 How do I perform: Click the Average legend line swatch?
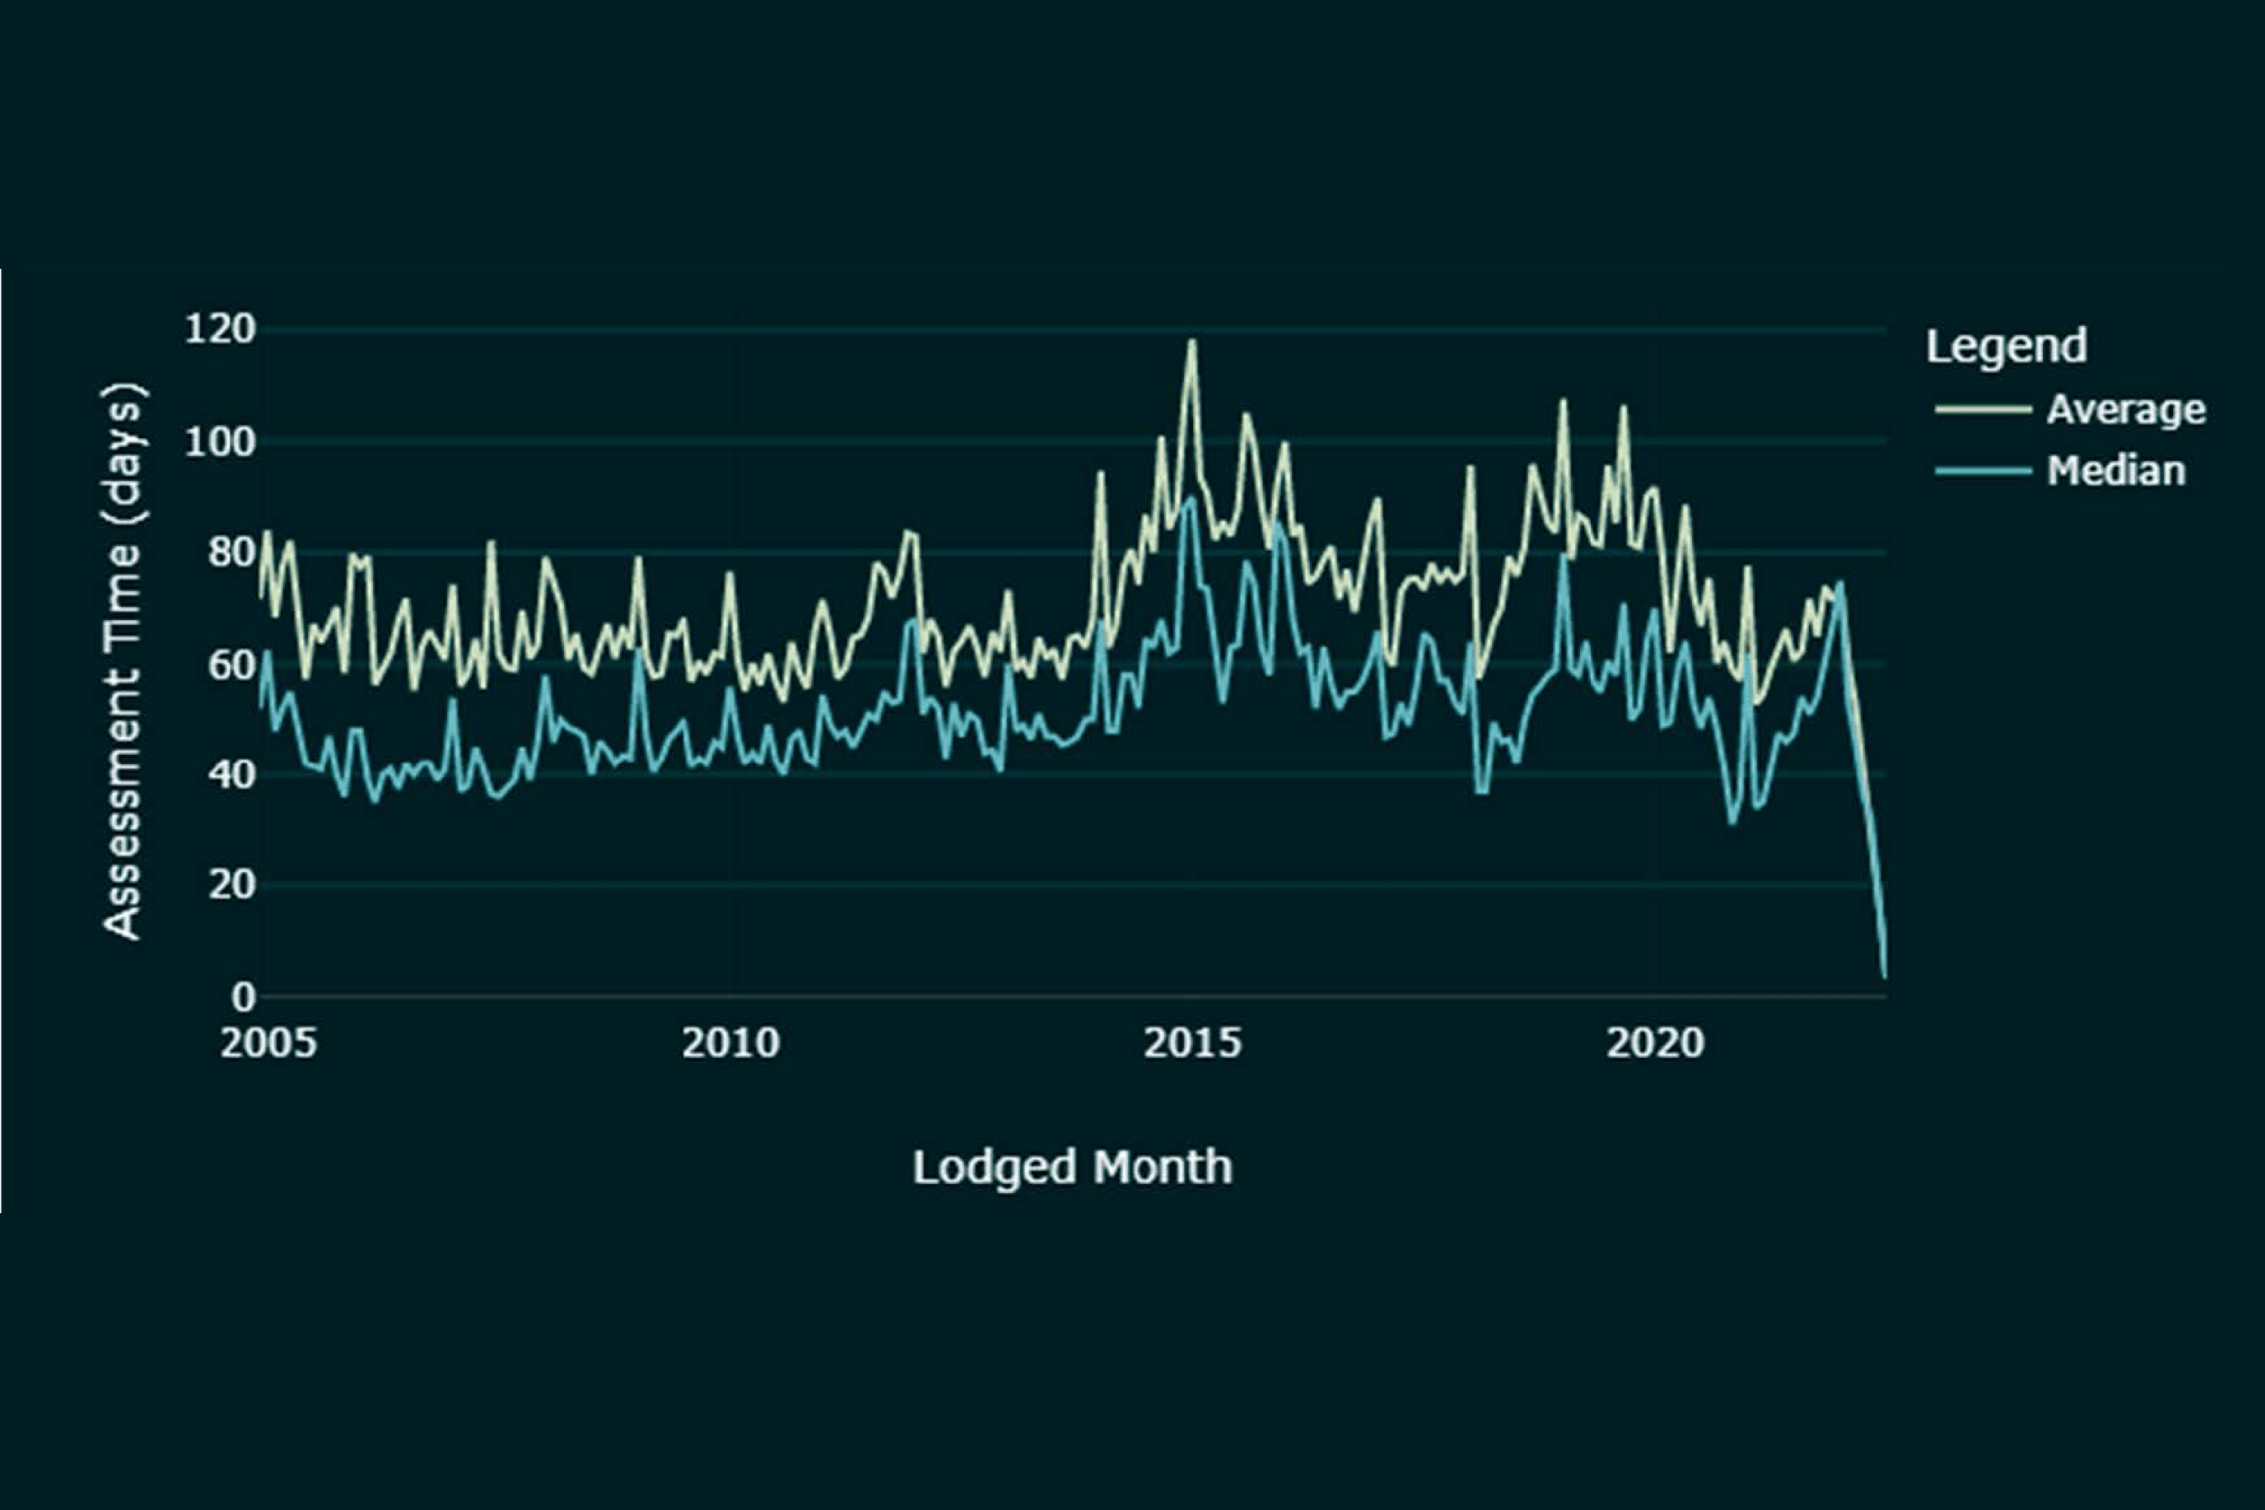pyautogui.click(x=1983, y=410)
